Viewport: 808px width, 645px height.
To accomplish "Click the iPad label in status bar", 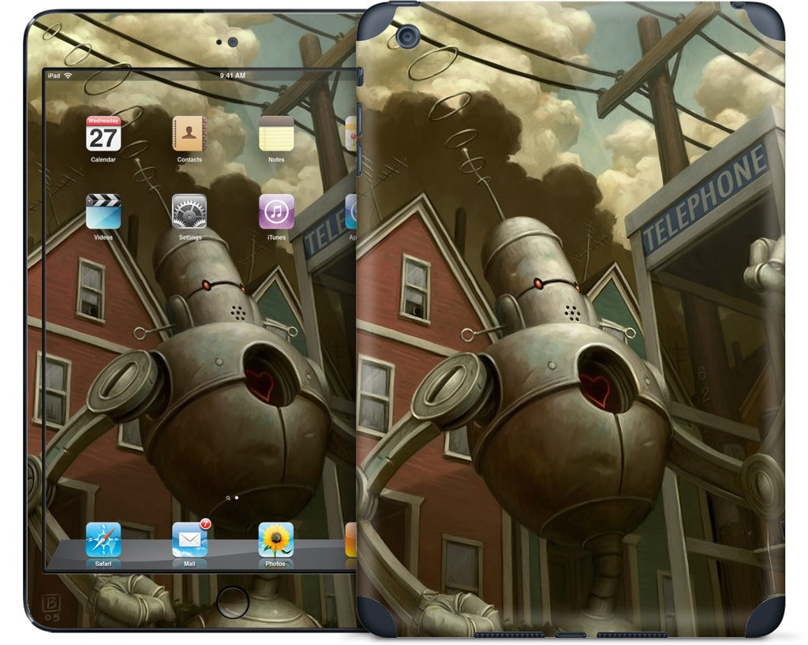I will point(54,76).
